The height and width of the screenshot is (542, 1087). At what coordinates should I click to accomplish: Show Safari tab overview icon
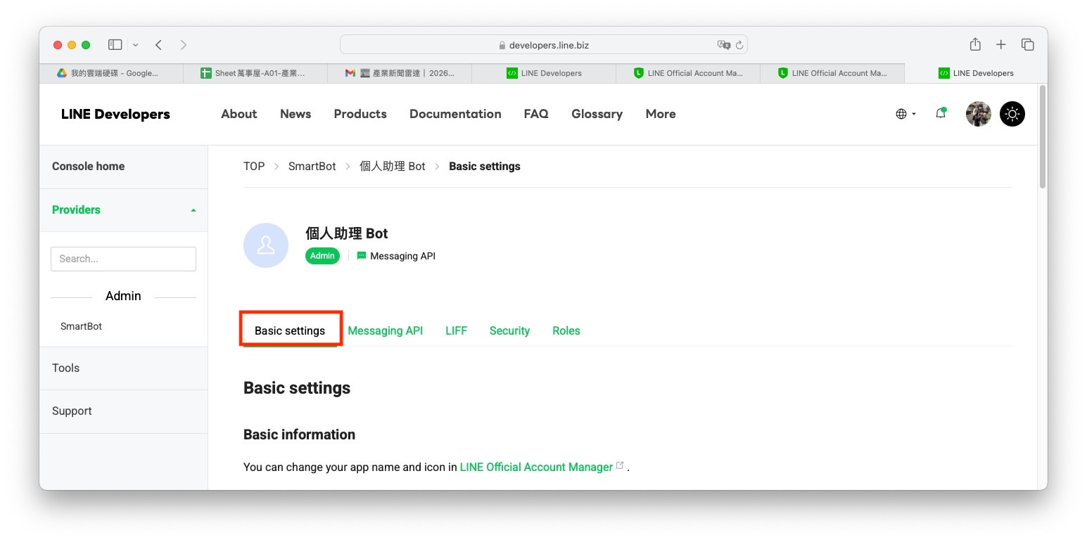tap(1027, 44)
